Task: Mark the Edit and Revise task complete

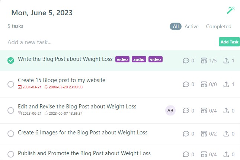Action: tap(11, 110)
